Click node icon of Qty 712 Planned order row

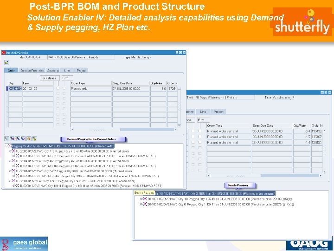coord(13,151)
